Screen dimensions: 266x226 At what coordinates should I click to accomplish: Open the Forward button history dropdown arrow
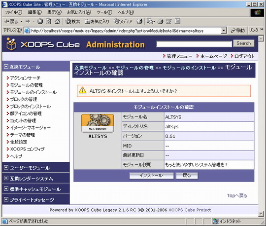pos(34,21)
